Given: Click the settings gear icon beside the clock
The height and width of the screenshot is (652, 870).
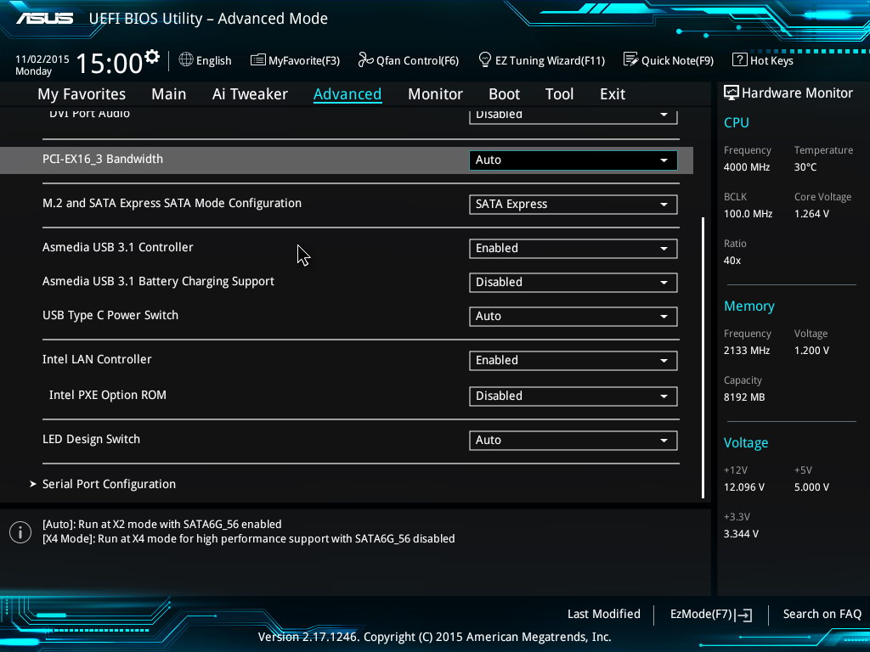Looking at the screenshot, I should pyautogui.click(x=152, y=57).
